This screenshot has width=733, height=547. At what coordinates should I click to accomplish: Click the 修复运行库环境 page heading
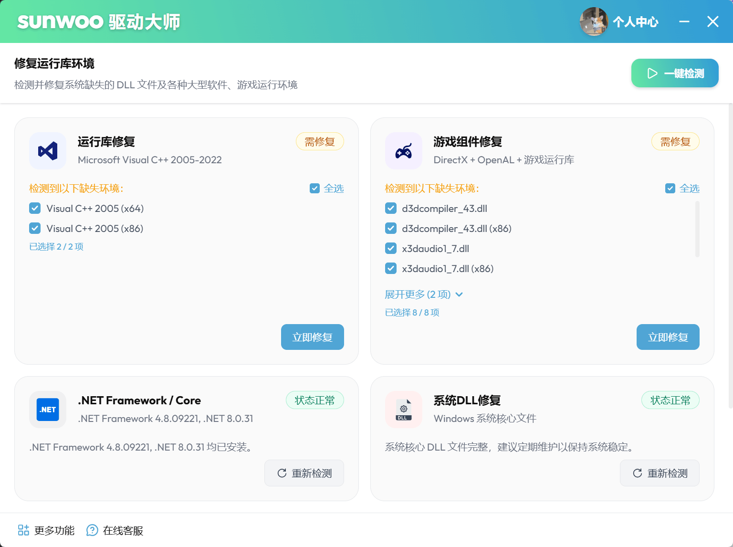54,63
